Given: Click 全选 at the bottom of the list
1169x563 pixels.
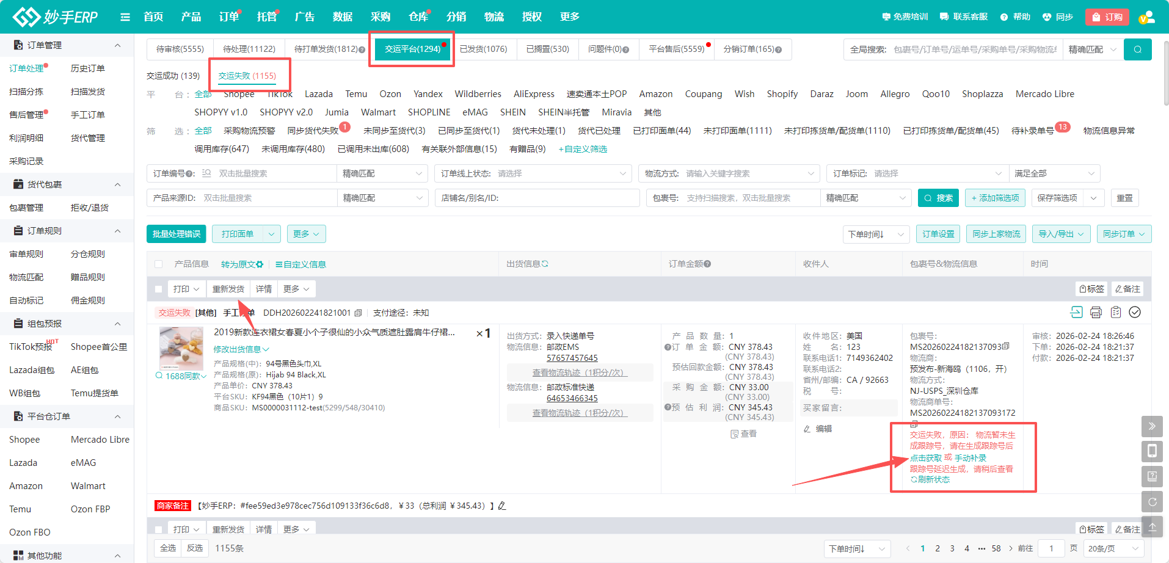Looking at the screenshot, I should click(x=168, y=548).
